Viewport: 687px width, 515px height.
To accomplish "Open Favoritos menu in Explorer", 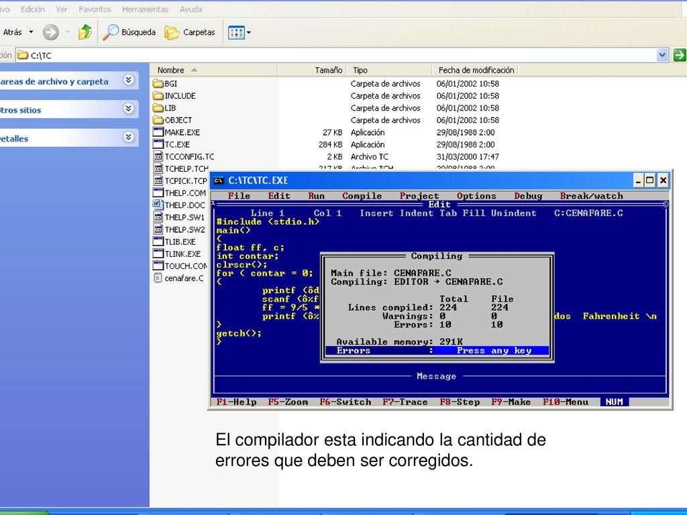I will click(x=95, y=9).
